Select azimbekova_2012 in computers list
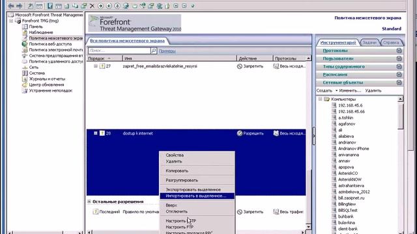The image size is (417, 234). (354, 192)
